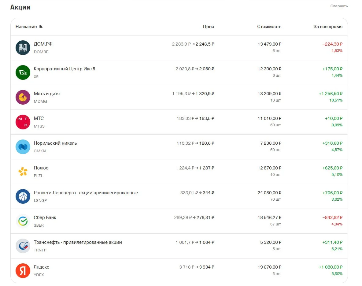Click the ДОМ.РФ company logo icon
Screen dimensions: 362x286
tap(23, 48)
